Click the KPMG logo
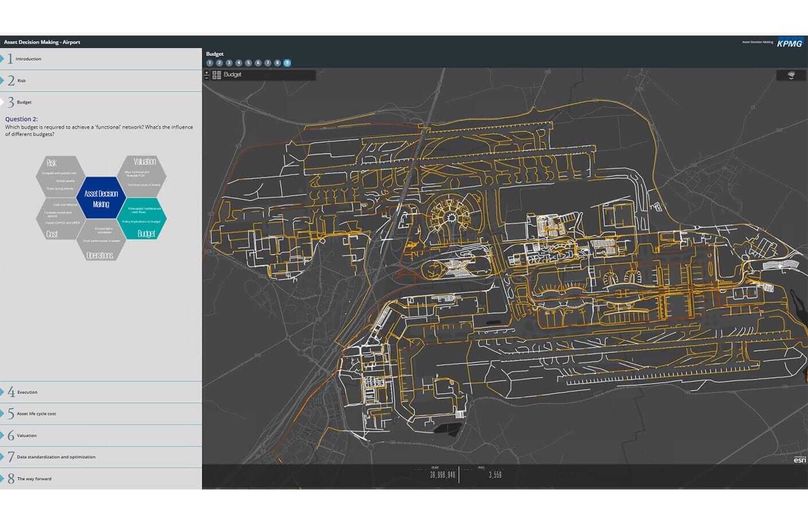Image resolution: width=808 pixels, height=525 pixels. (x=790, y=43)
